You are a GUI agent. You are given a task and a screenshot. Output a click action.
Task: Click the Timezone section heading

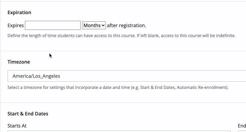coord(19,62)
